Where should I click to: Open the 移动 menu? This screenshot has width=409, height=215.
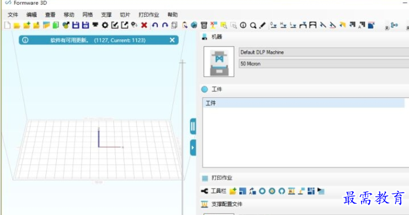pyautogui.click(x=69, y=15)
